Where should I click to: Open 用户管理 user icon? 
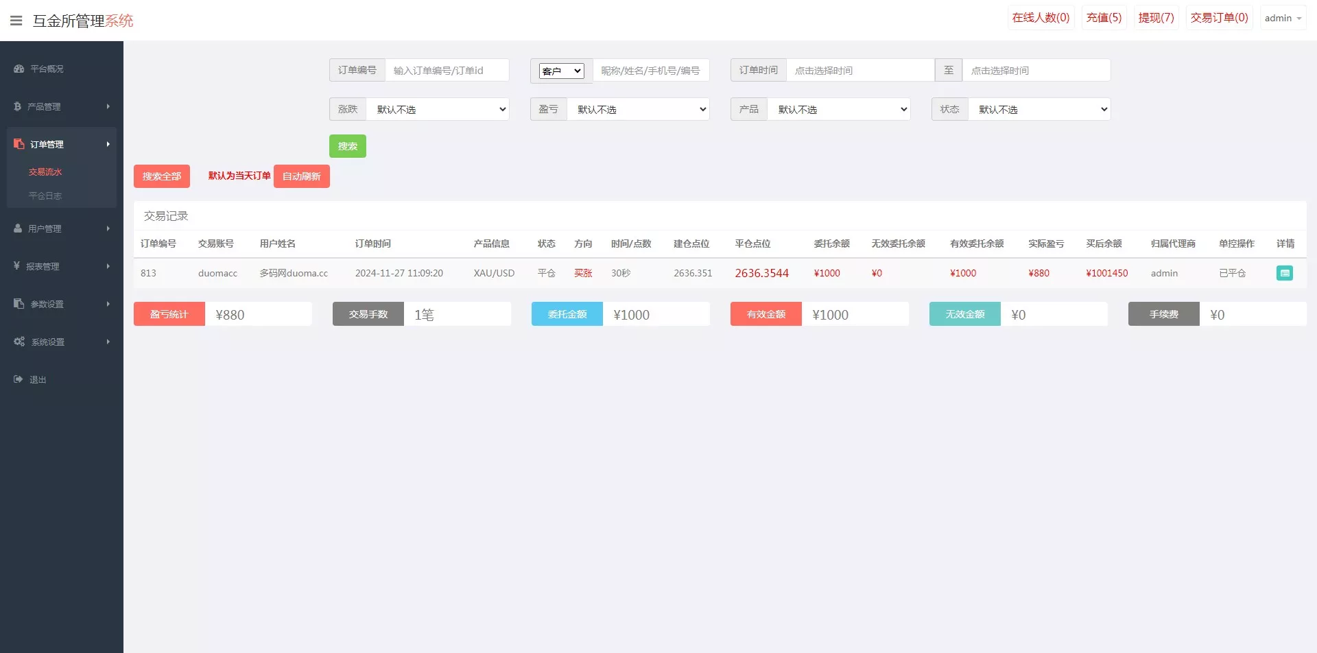(x=18, y=228)
